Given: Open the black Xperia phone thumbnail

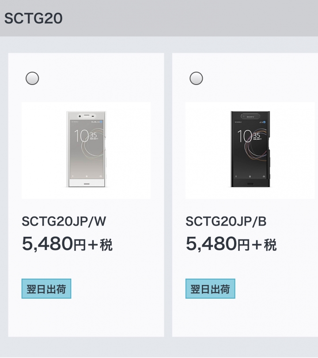Looking at the screenshot, I should click(250, 149).
